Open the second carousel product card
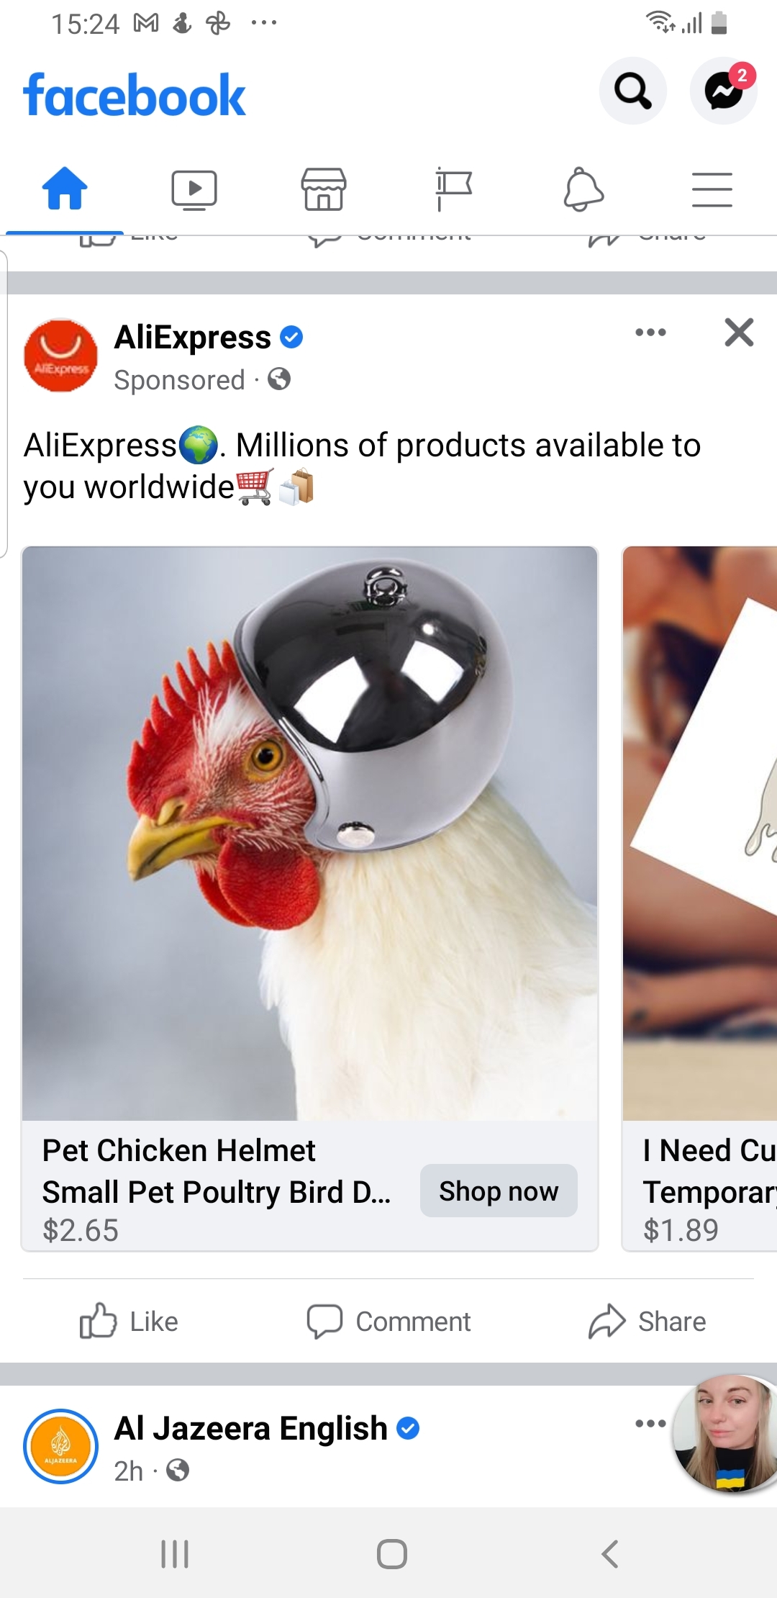Screen dimensions: 777x1598 699,898
